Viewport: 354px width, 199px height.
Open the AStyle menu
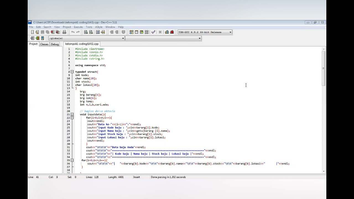click(x=99, y=27)
